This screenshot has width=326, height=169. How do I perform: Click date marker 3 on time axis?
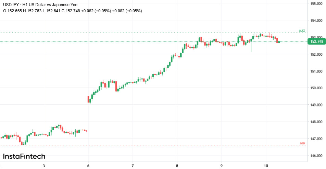click(44, 166)
